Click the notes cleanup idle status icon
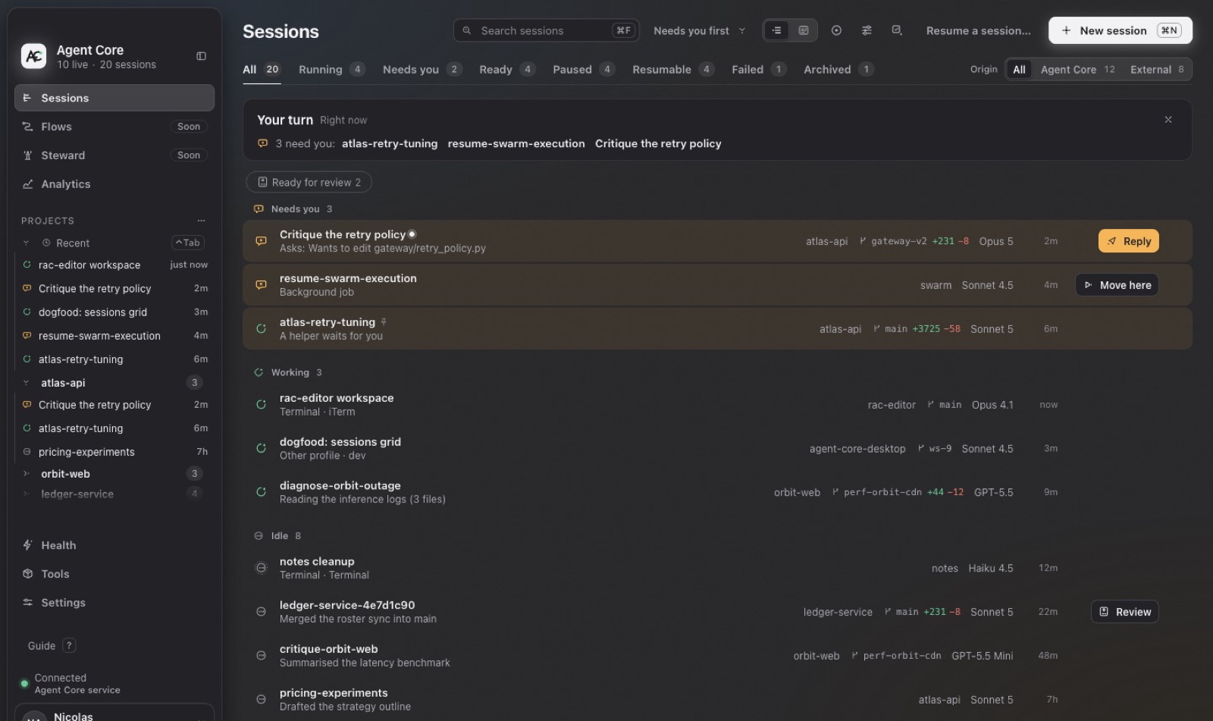 (261, 568)
